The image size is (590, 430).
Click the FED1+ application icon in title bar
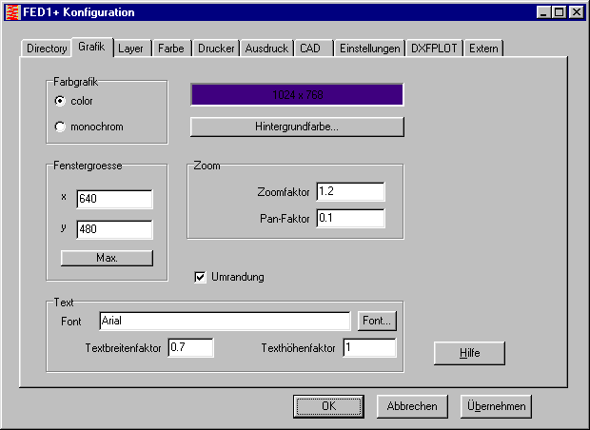[x=11, y=12]
